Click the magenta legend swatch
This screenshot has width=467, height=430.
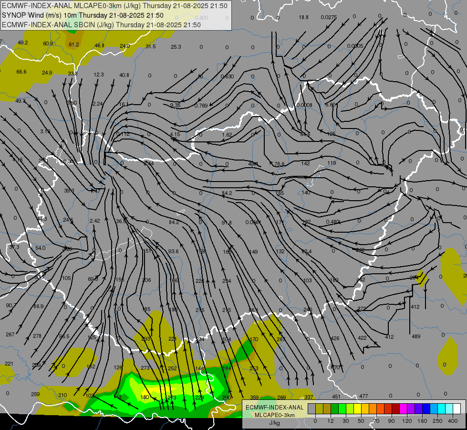(x=404, y=408)
